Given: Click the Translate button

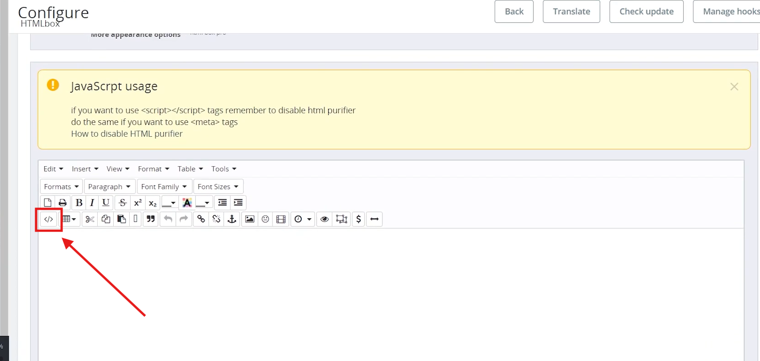Looking at the screenshot, I should [x=571, y=11].
